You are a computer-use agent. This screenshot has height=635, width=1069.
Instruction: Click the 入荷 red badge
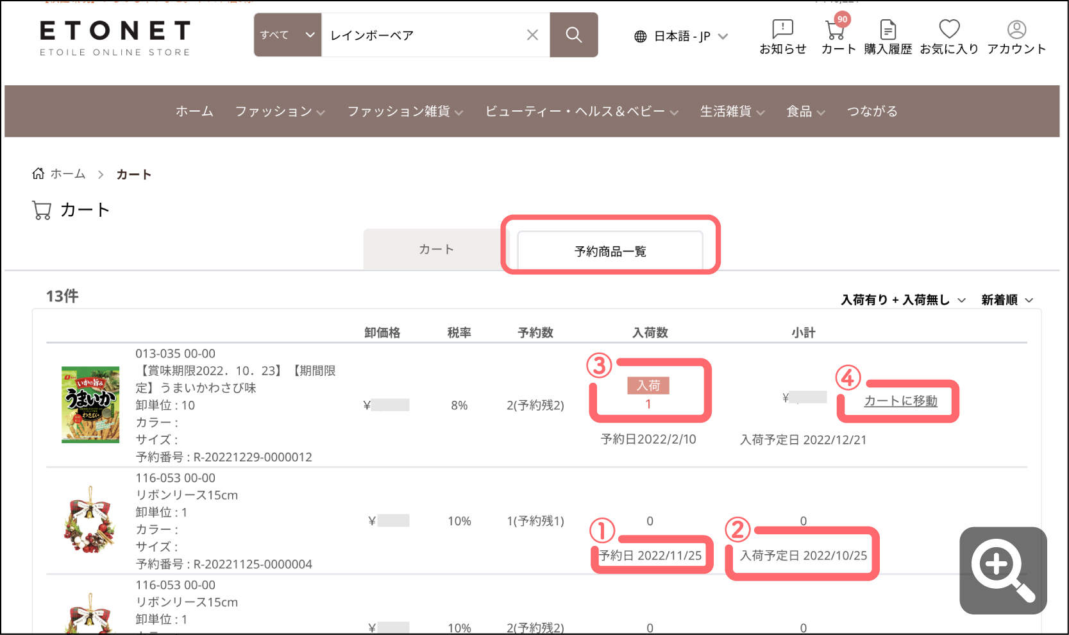point(648,385)
